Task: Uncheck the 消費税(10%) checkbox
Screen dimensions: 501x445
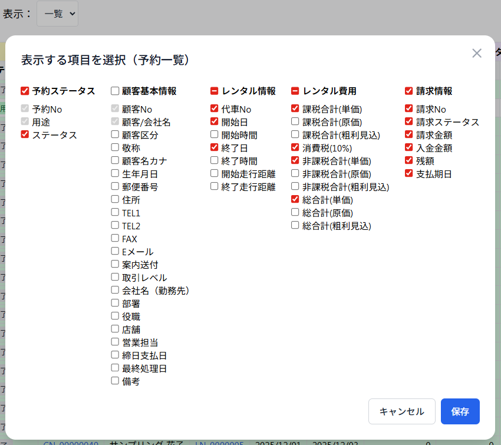Action: (295, 147)
